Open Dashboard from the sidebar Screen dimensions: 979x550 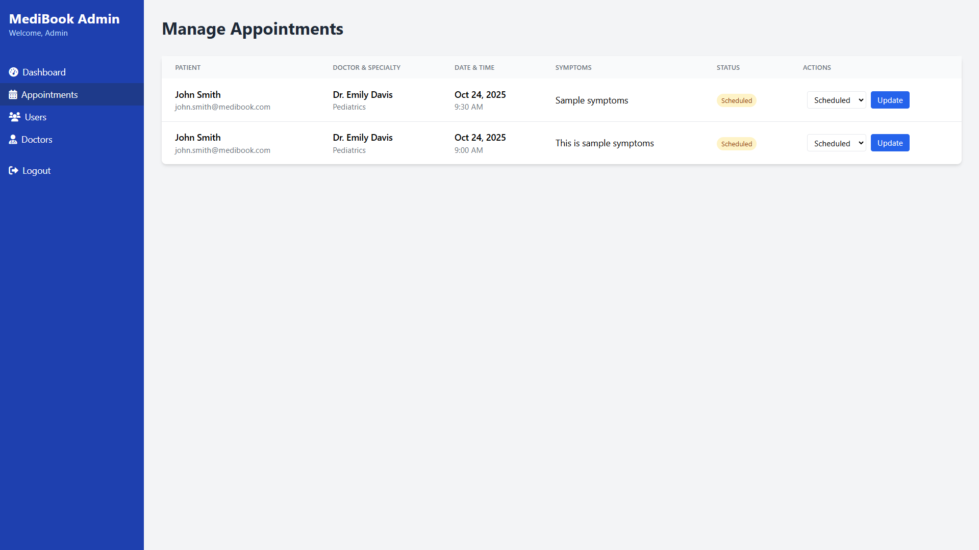[x=44, y=72]
